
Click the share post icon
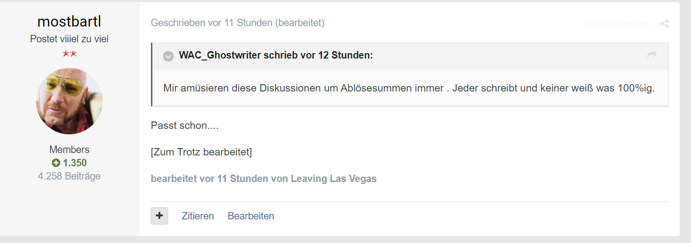(x=664, y=24)
